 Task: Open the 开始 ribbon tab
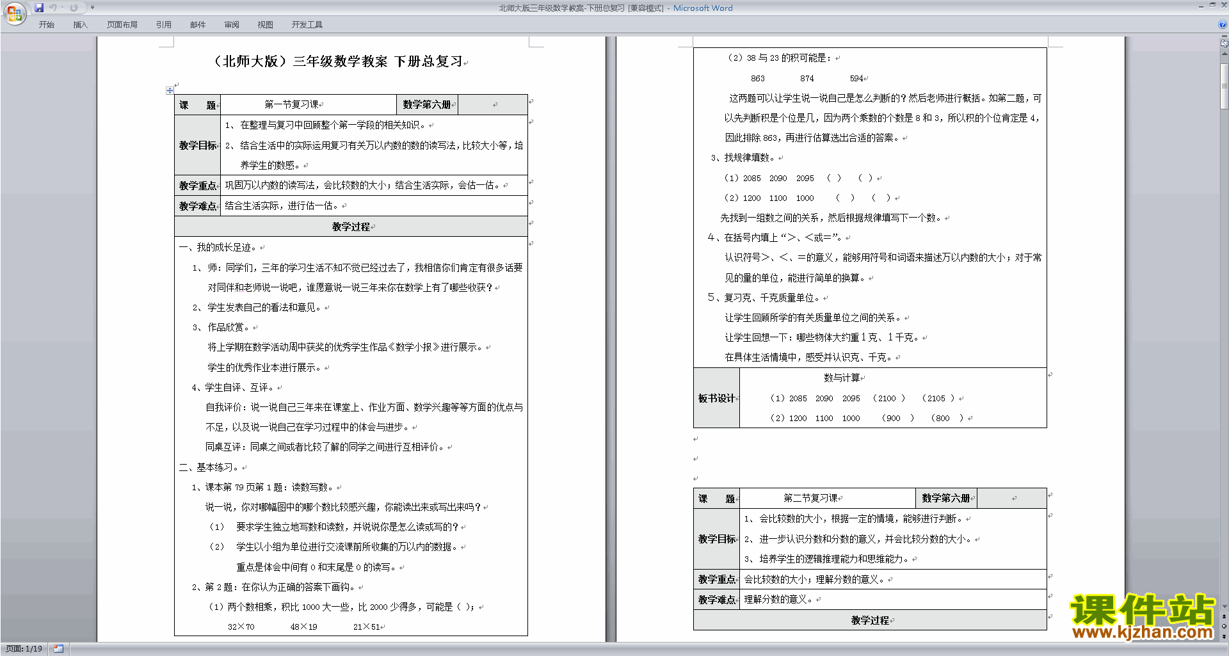coord(47,25)
